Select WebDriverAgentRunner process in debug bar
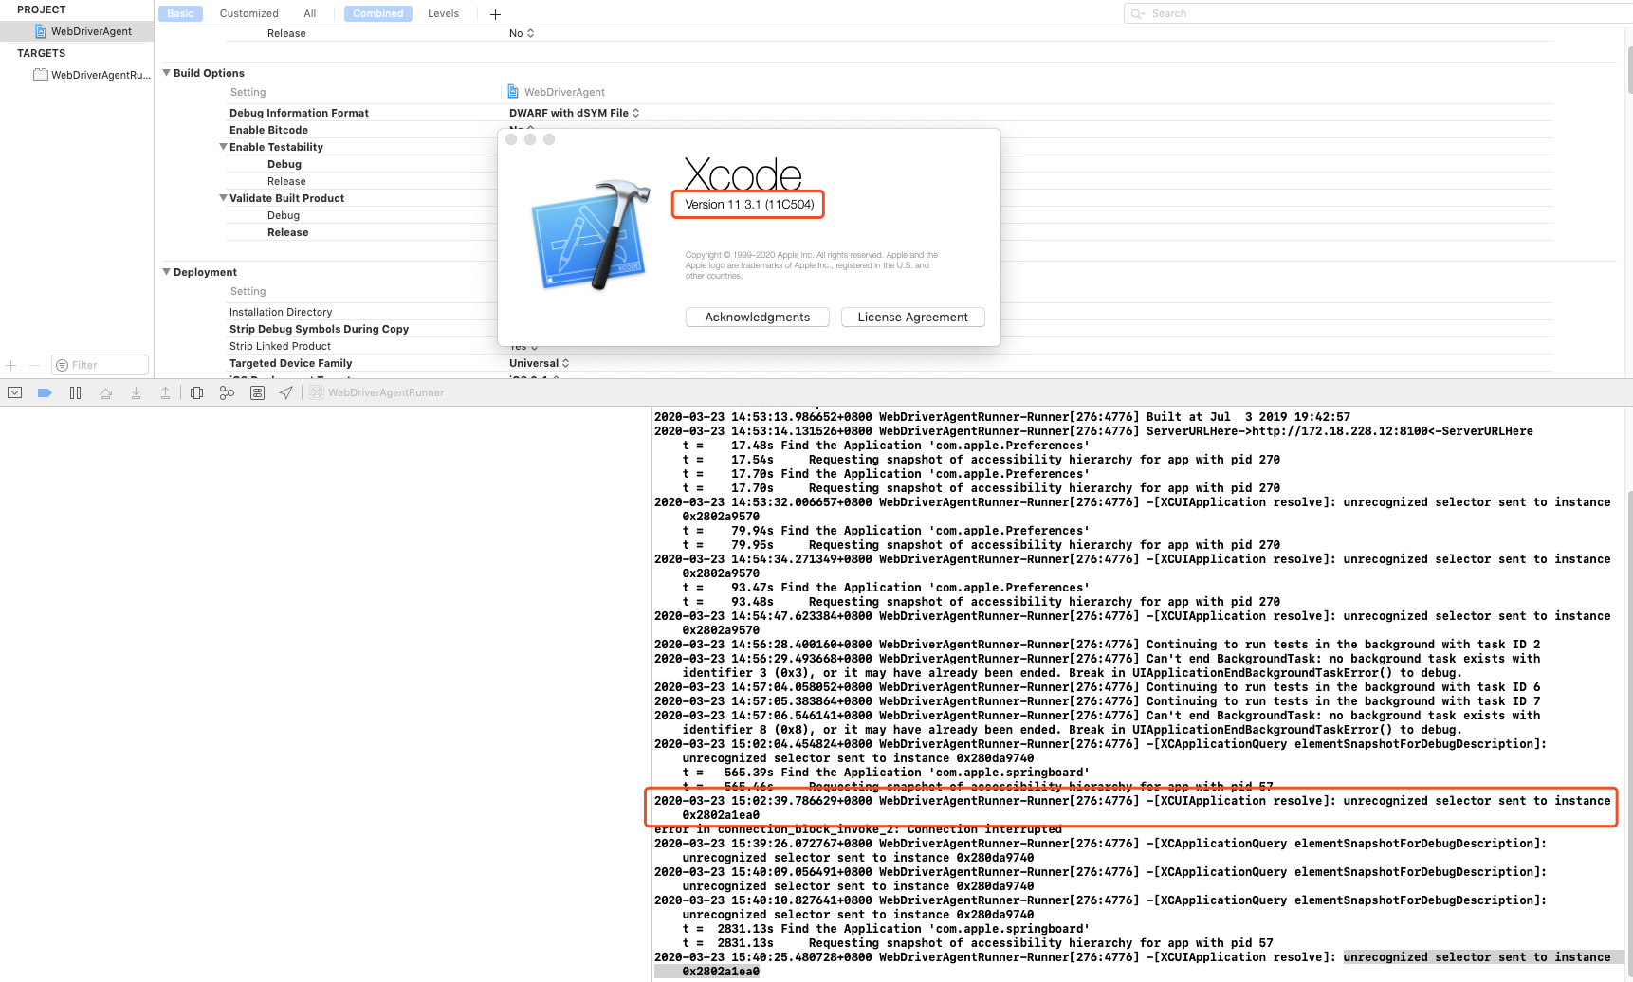This screenshot has width=1633, height=982. tap(376, 392)
